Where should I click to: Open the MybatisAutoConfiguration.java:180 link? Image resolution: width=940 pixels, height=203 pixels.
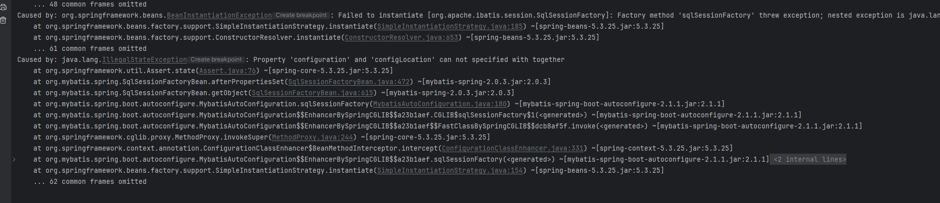click(440, 104)
